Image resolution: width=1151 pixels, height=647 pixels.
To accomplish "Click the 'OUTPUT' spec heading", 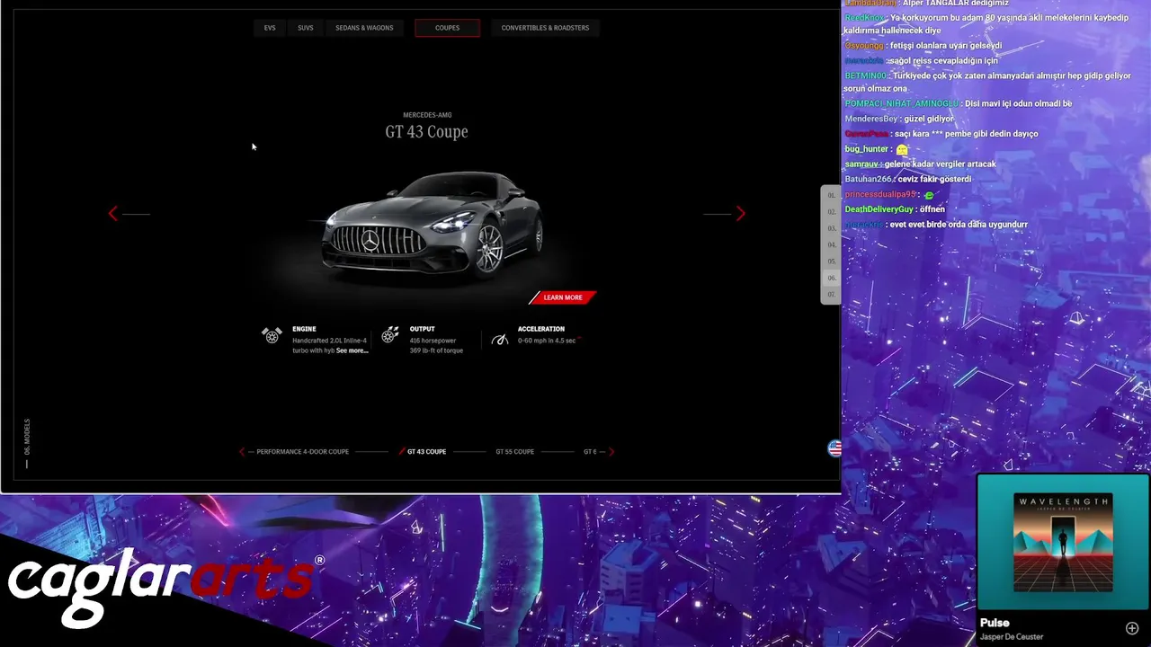I will click(422, 329).
